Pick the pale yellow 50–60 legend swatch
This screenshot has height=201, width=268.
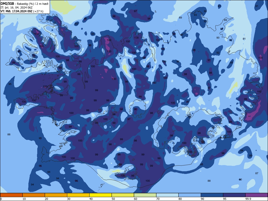(123, 195)
